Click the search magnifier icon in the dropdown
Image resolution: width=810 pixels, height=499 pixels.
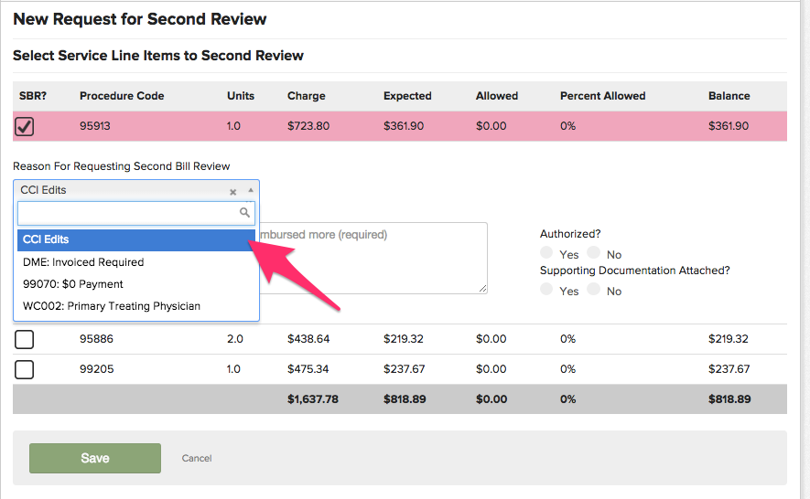245,212
